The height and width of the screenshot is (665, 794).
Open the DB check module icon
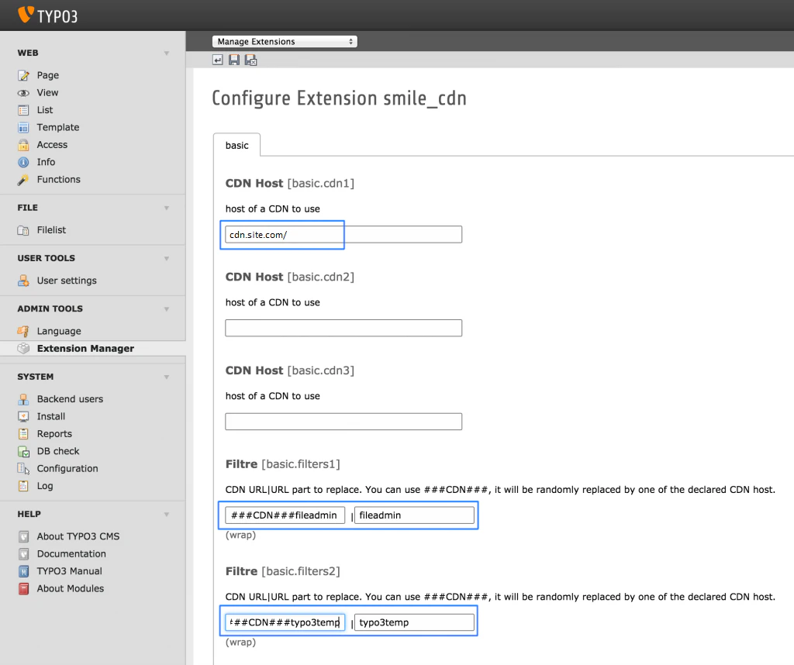tap(23, 451)
